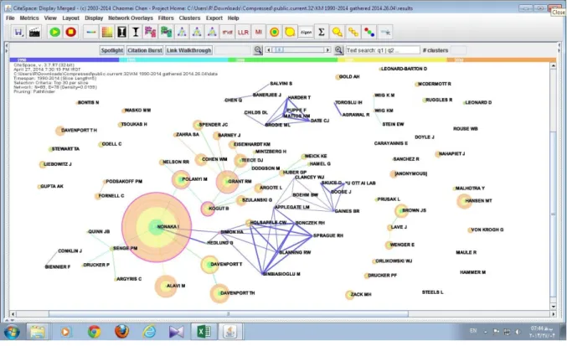567x346 pixels.
Task: Click the horizontal scrollbar of the canvas
Action: click(x=229, y=314)
